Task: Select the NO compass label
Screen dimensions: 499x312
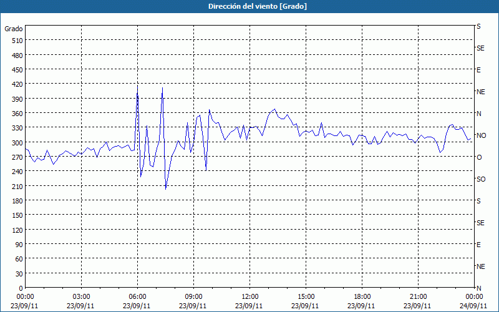Action: coord(481,135)
